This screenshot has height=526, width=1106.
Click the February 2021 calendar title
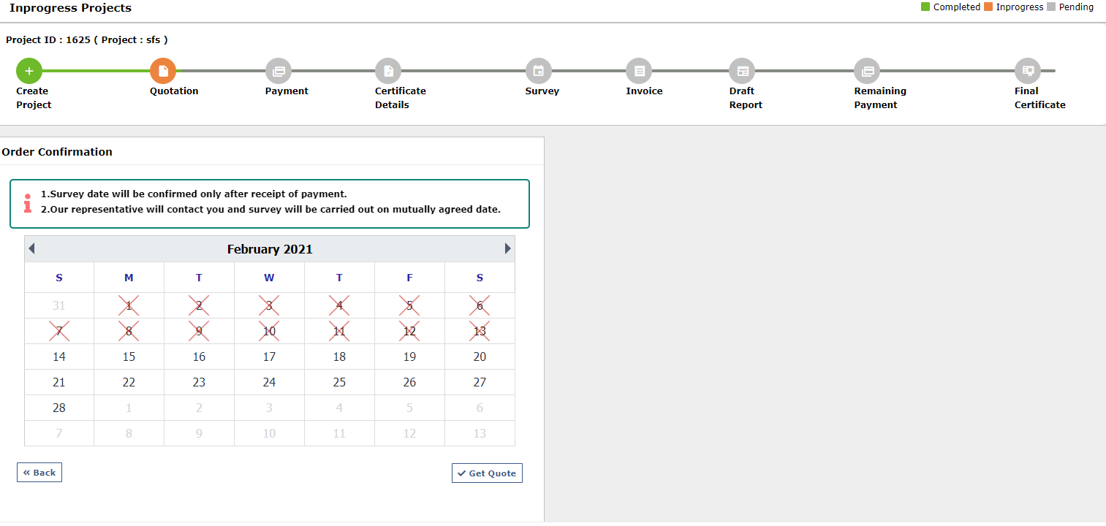[x=270, y=249]
